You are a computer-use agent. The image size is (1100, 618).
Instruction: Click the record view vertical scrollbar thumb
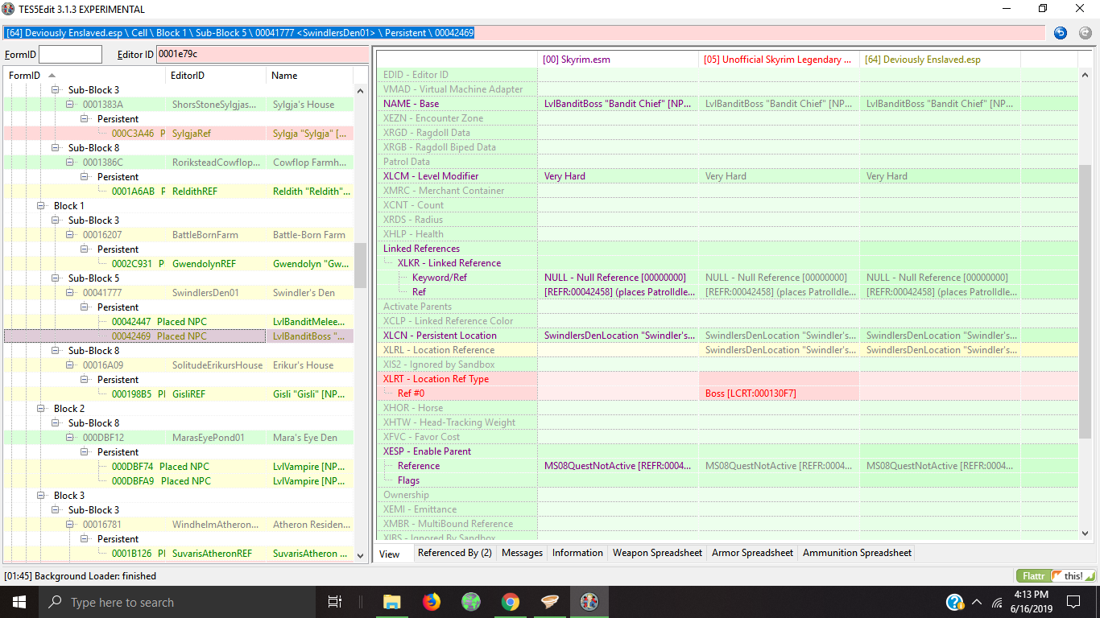pyautogui.click(x=1085, y=302)
